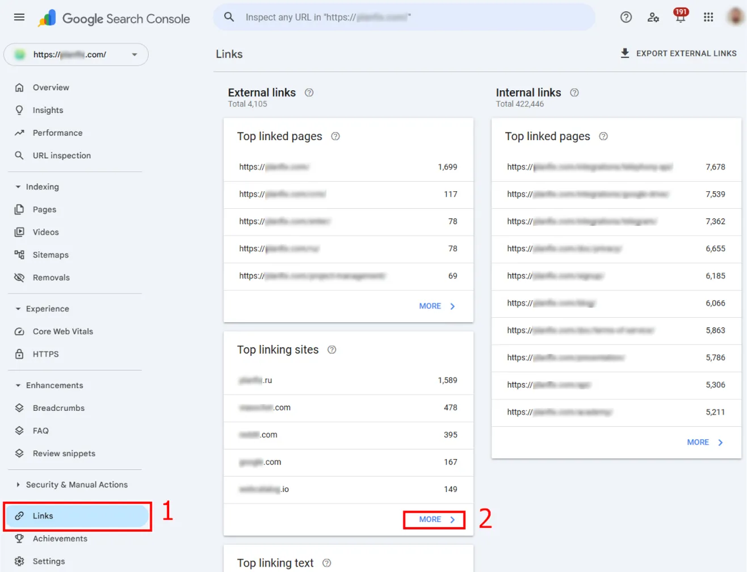Click the Sitemaps tree icon
747x572 pixels.
pos(19,255)
